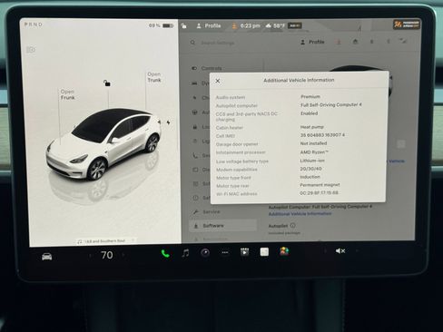Select the phone-icon settings menu item
The image size is (443, 332).
click(x=201, y=155)
